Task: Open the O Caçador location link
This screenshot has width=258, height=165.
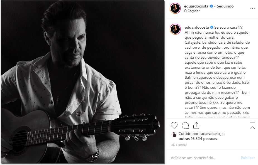Action: (192, 11)
